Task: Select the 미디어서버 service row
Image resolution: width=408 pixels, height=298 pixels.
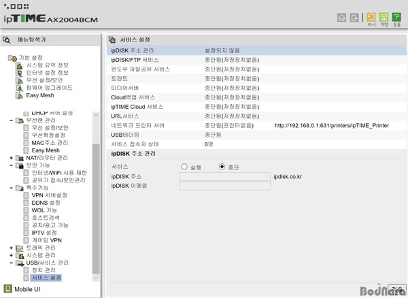Action: (256, 88)
